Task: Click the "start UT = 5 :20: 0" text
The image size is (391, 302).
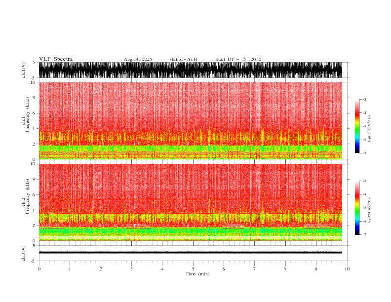Action: pyautogui.click(x=238, y=59)
